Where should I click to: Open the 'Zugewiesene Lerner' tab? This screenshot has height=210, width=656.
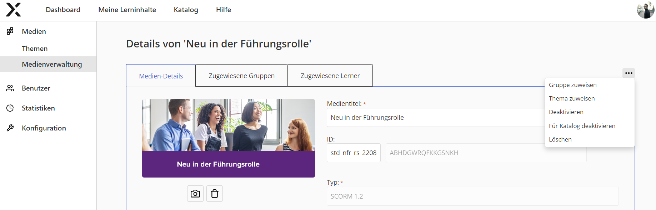click(x=330, y=76)
